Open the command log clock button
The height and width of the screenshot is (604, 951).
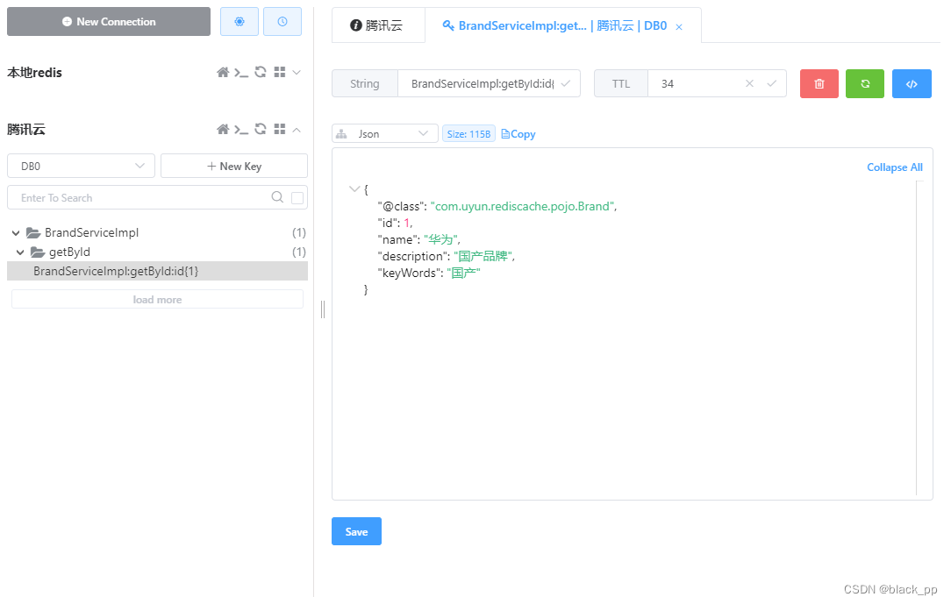pos(282,22)
